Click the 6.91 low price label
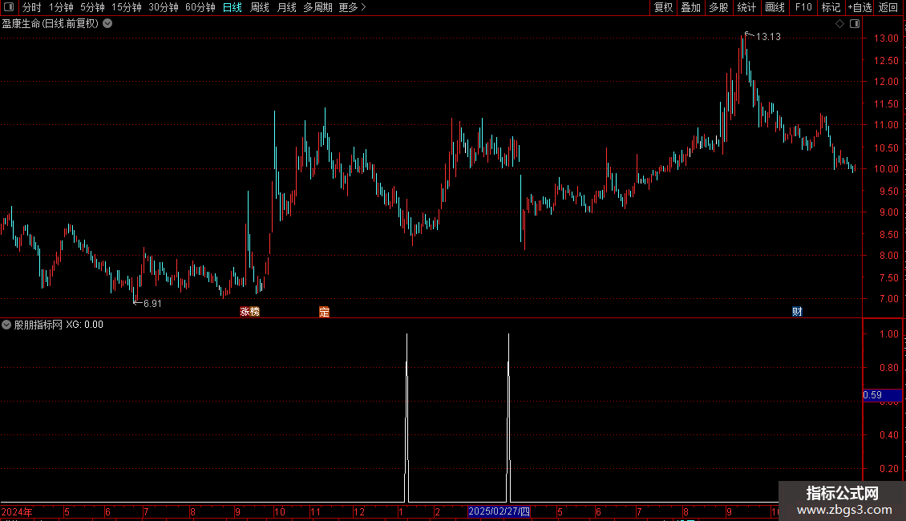 pyautogui.click(x=152, y=304)
